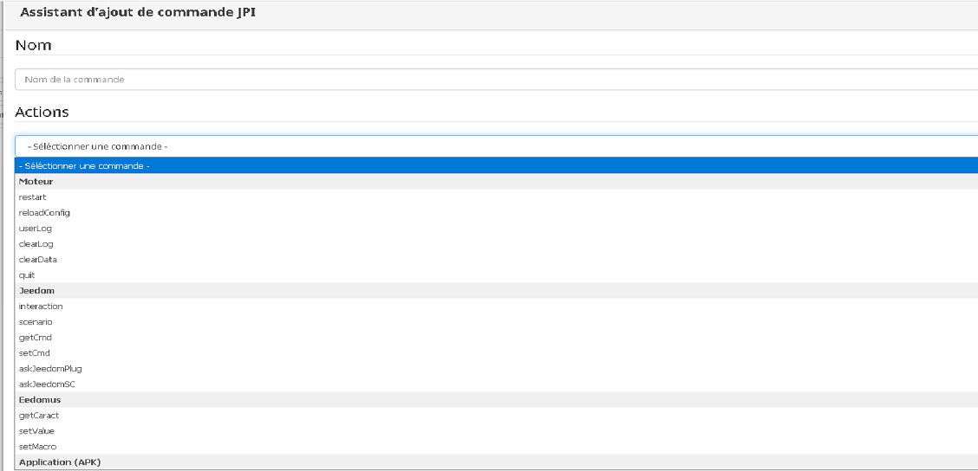Click the quit command entry
This screenshot has width=978, height=471.
click(x=27, y=275)
